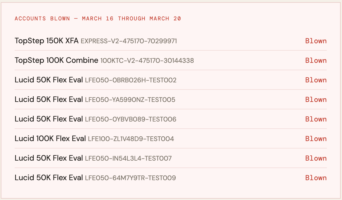Select account ID LFE050-YA5990NZ-TEST005
The height and width of the screenshot is (200, 342).
click(130, 100)
